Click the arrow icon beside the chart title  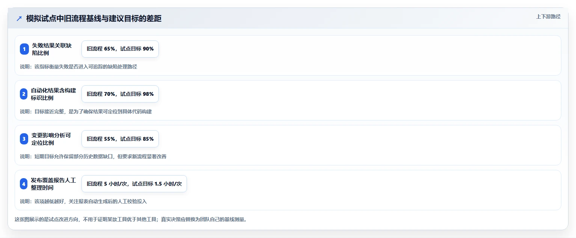click(x=19, y=18)
